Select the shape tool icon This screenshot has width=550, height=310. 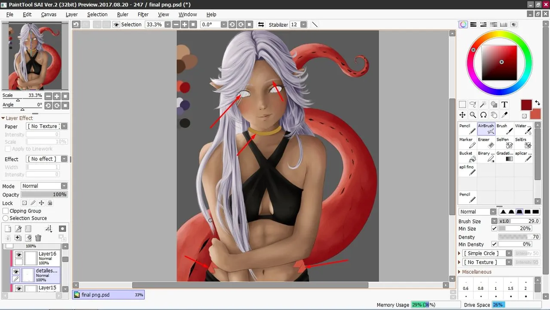tap(494, 104)
